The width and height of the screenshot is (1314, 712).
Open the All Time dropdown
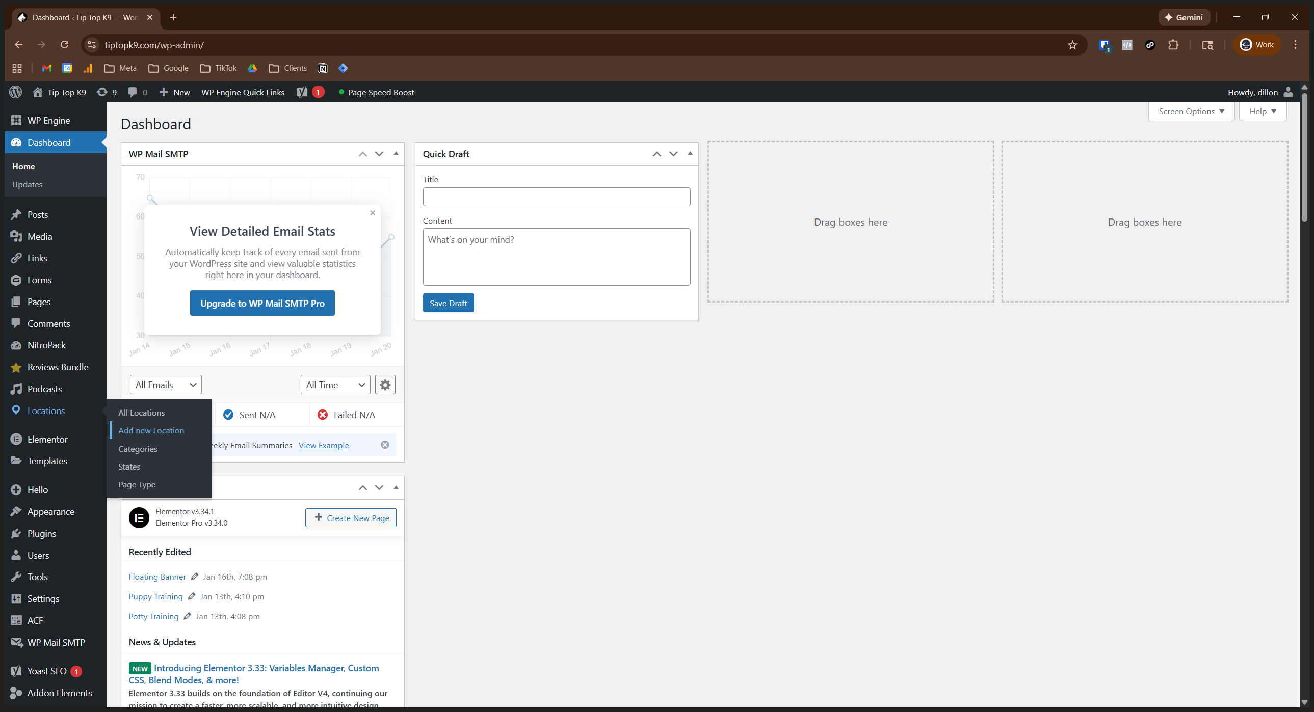tap(335, 385)
